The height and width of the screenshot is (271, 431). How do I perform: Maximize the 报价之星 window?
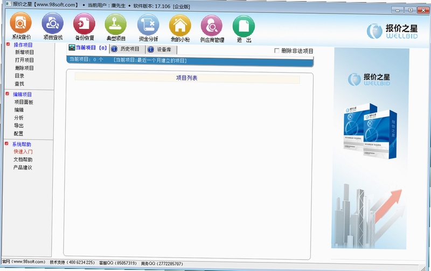tap(410, 10)
